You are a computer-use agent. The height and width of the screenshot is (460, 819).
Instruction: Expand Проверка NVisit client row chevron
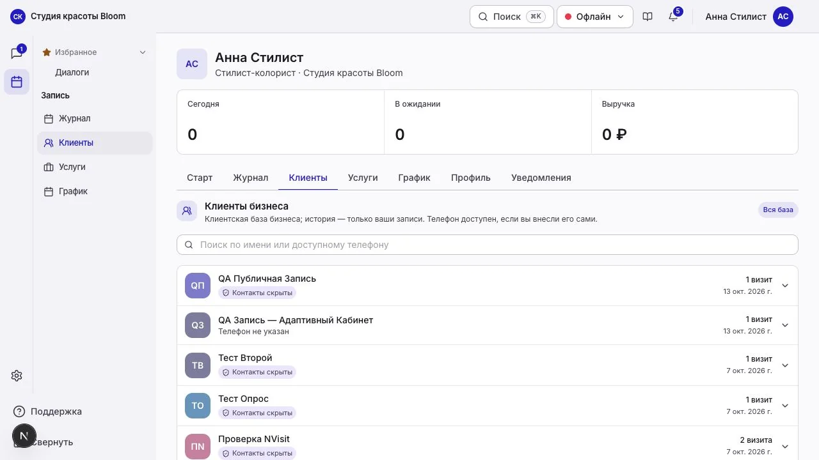pyautogui.click(x=785, y=446)
